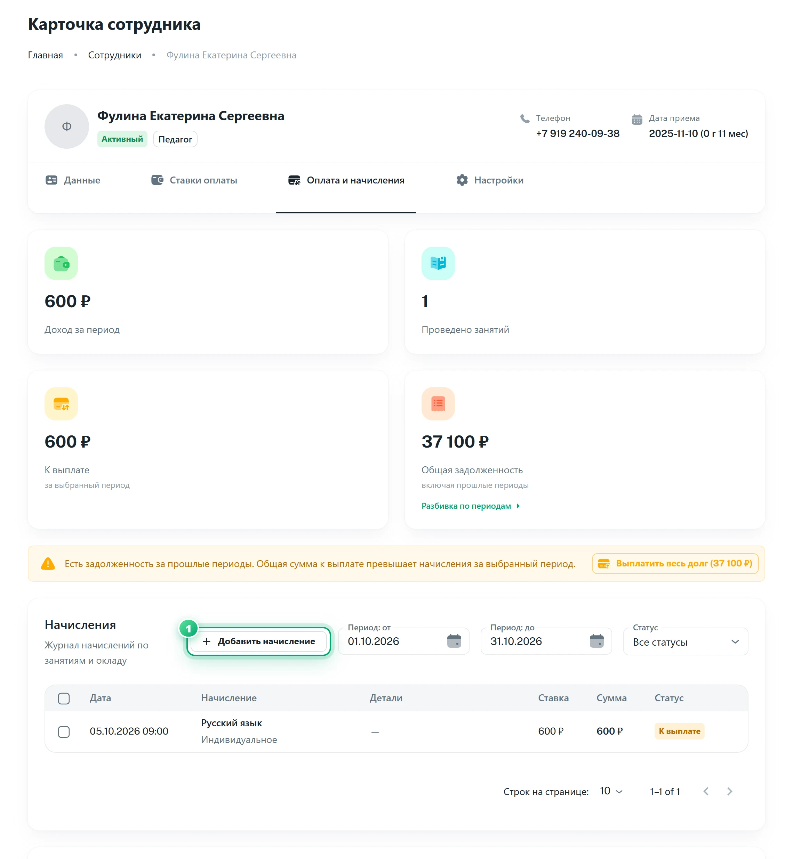Click the green wallet income icon
Screen dimensions: 793x859
(x=61, y=263)
